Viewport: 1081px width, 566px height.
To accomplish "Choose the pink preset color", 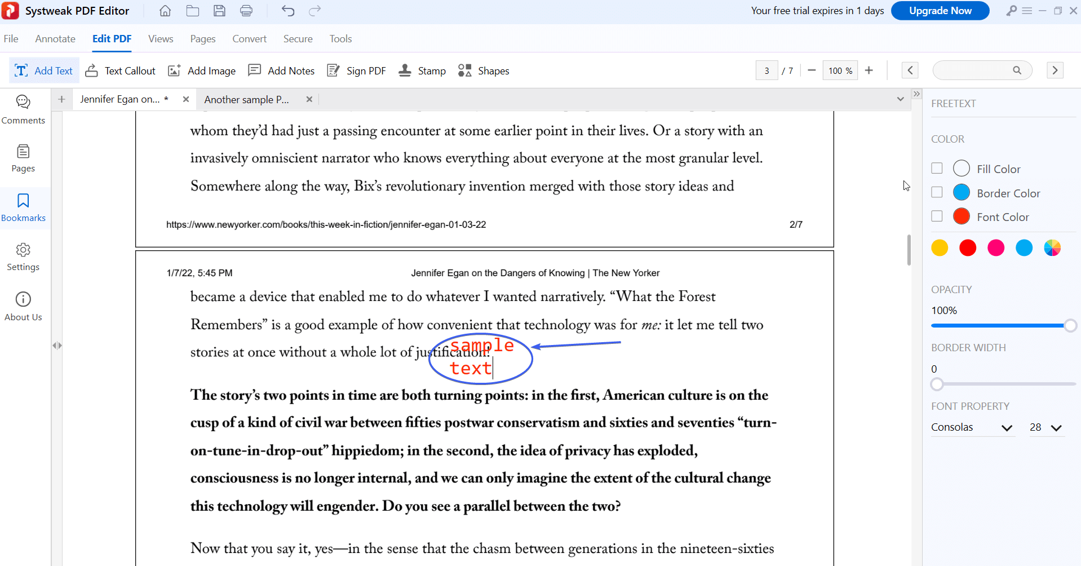I will click(x=996, y=247).
